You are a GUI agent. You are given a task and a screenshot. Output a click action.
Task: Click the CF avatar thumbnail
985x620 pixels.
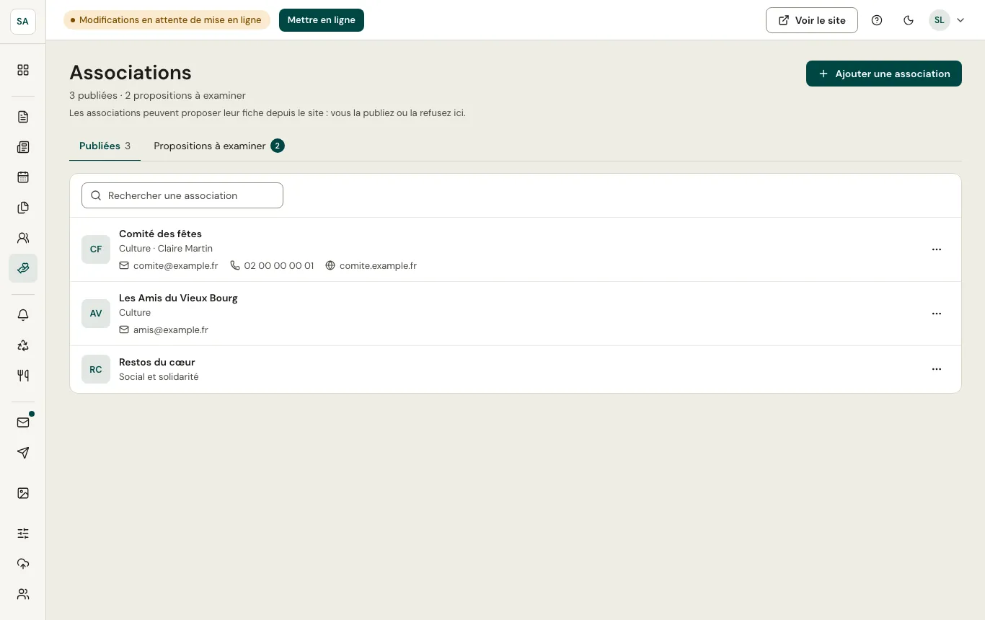coord(96,249)
